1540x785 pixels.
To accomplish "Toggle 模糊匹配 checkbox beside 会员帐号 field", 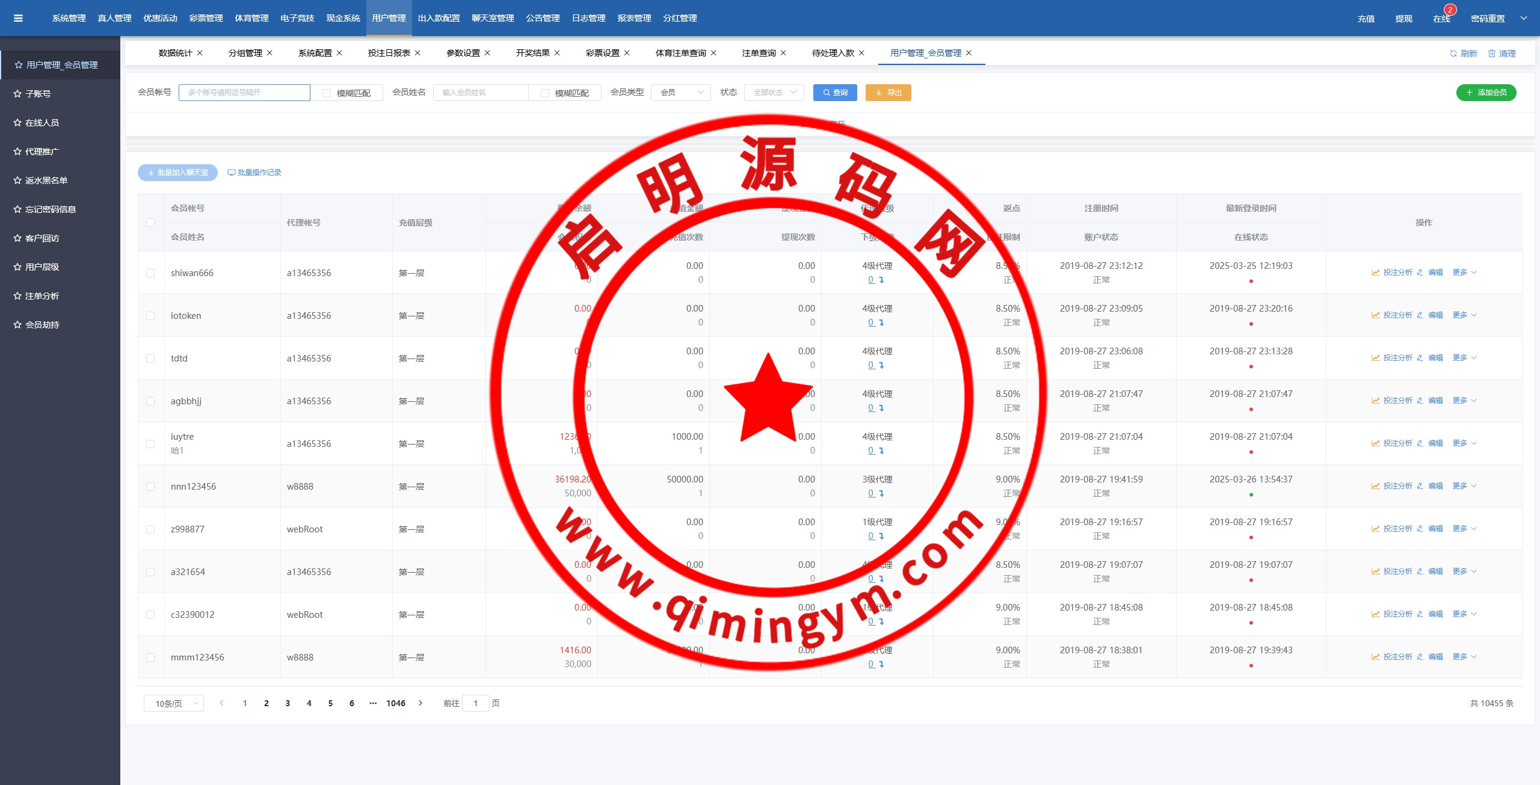I will point(327,93).
